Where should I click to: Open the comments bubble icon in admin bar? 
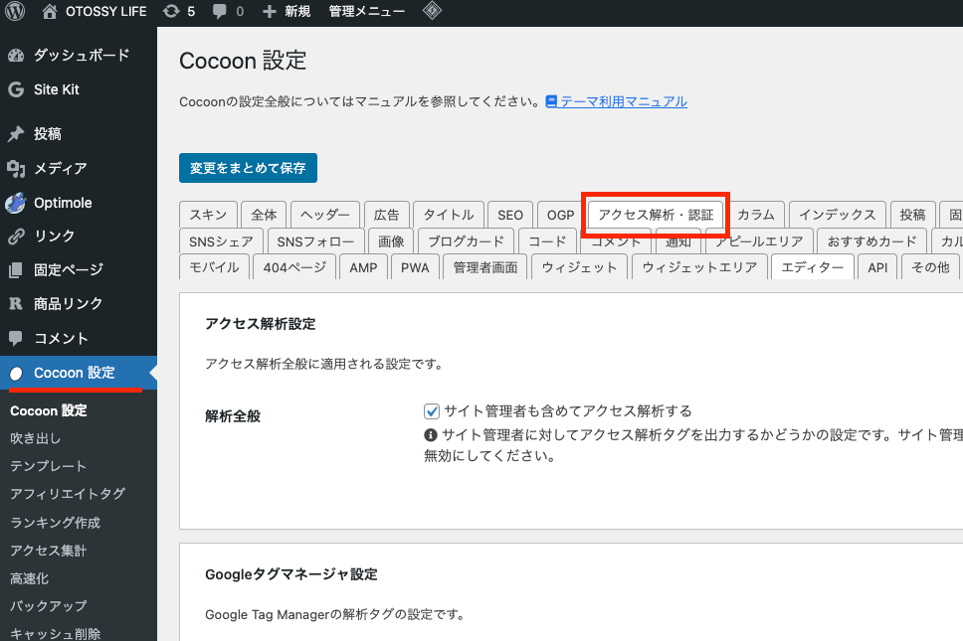click(x=220, y=12)
